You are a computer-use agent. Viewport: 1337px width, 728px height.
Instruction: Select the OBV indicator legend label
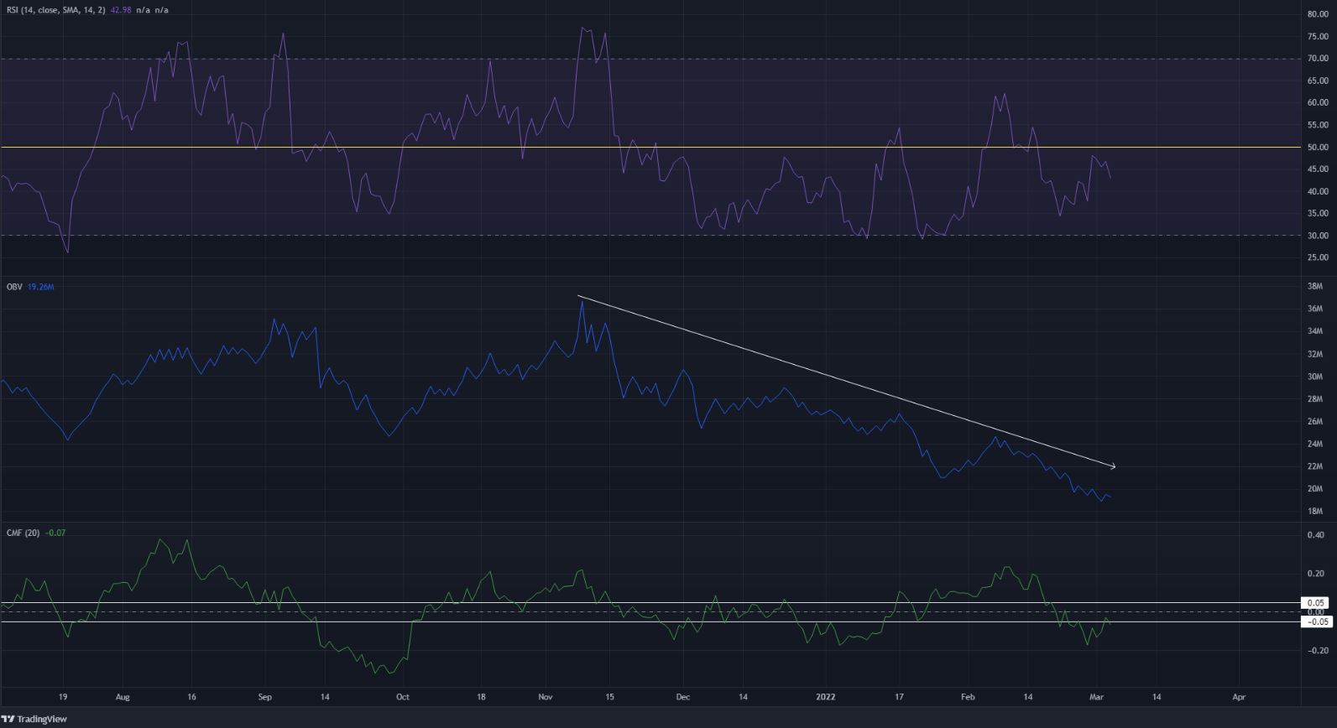tap(15, 287)
